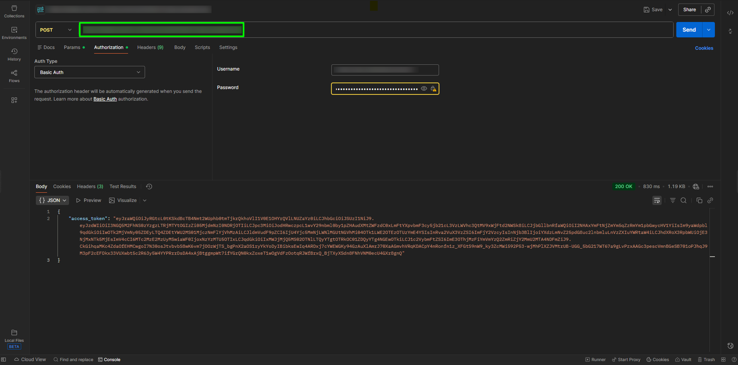Expand the Auth Type dropdown

tap(89, 72)
